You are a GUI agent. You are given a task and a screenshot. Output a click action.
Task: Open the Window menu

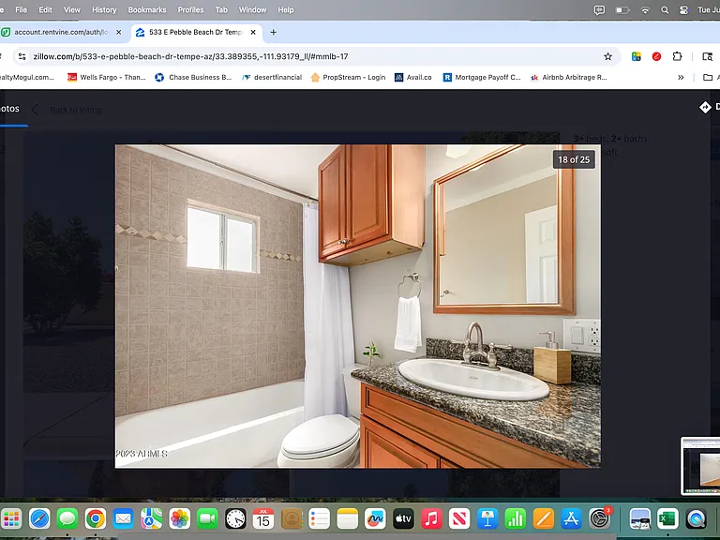pos(252,9)
